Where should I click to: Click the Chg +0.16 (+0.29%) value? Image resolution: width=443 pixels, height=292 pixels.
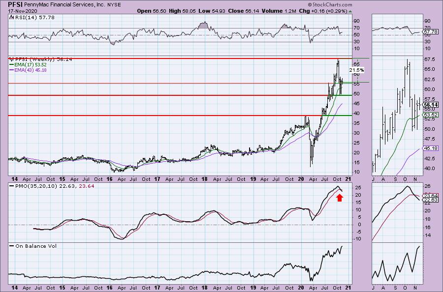322,11
